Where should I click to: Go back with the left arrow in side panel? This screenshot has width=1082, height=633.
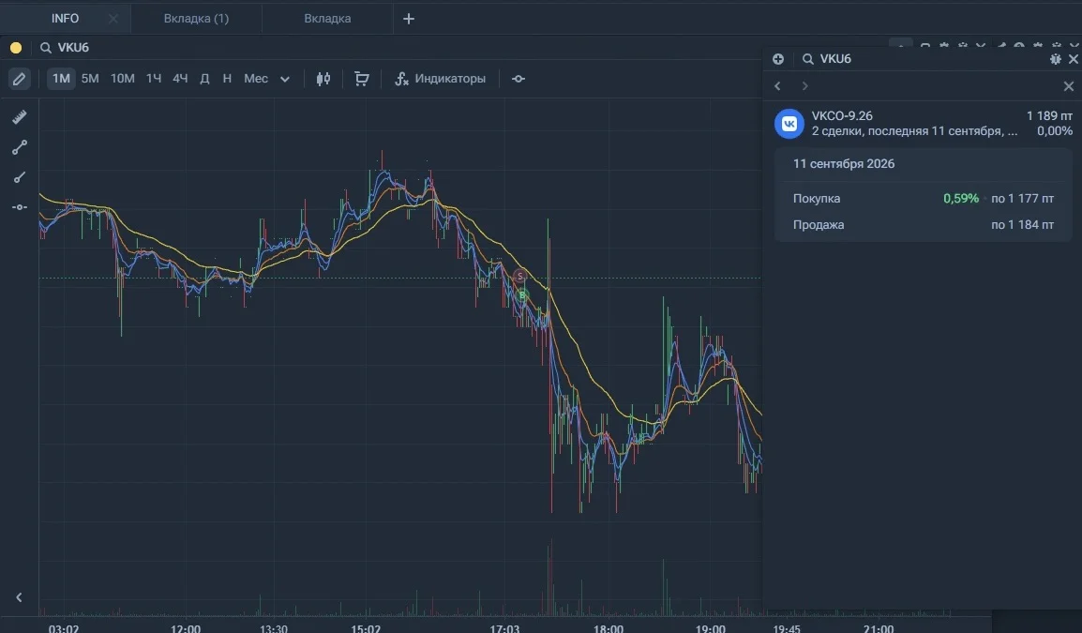tap(777, 85)
